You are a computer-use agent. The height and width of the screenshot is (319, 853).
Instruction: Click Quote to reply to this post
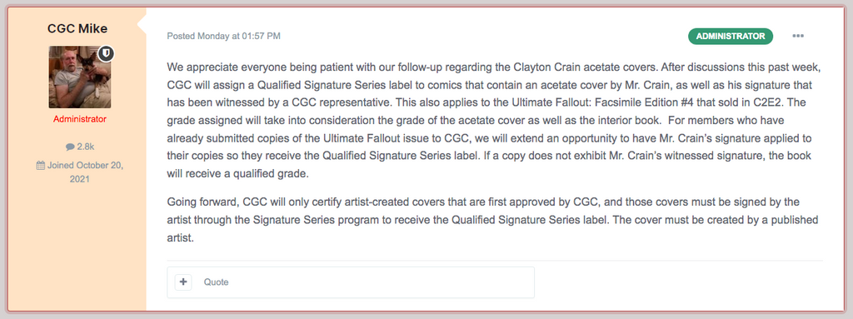216,282
